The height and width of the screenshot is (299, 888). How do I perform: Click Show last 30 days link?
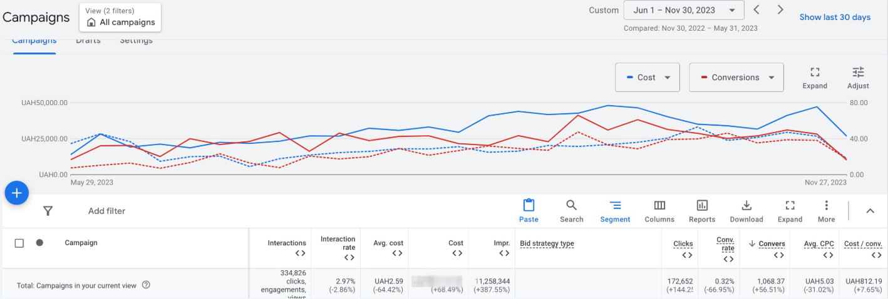pyautogui.click(x=834, y=17)
